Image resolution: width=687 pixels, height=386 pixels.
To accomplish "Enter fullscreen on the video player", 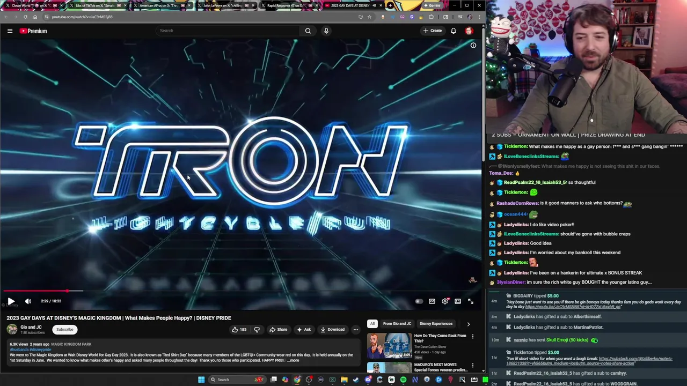I will pyautogui.click(x=471, y=301).
